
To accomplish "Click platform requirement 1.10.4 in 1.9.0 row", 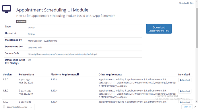I will pyautogui.click(x=54, y=79).
